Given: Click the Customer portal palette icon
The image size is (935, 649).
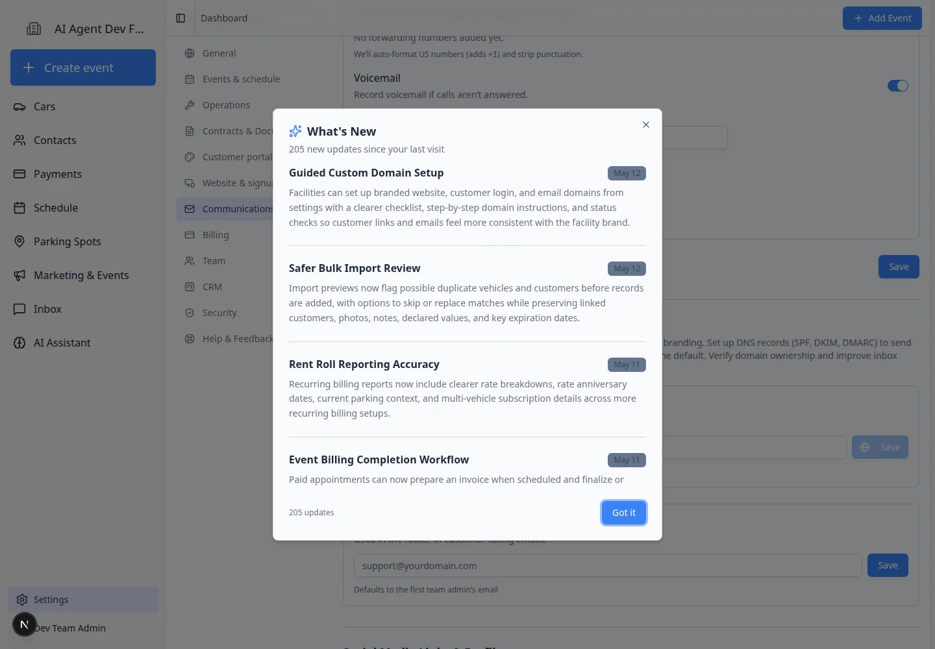Looking at the screenshot, I should (x=190, y=157).
